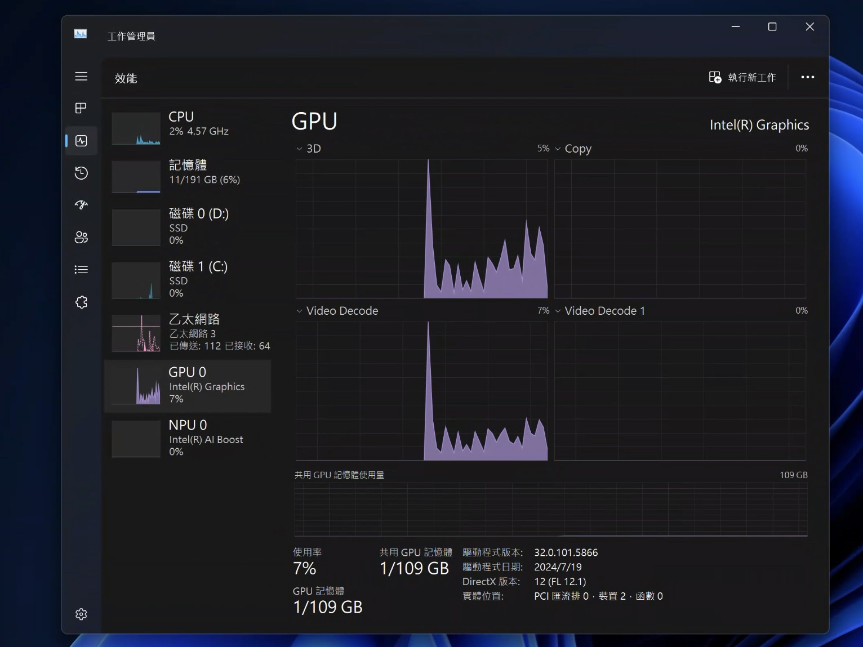Viewport: 863px width, 647px height.
Task: Click the large GPU heading
Action: [x=314, y=122]
